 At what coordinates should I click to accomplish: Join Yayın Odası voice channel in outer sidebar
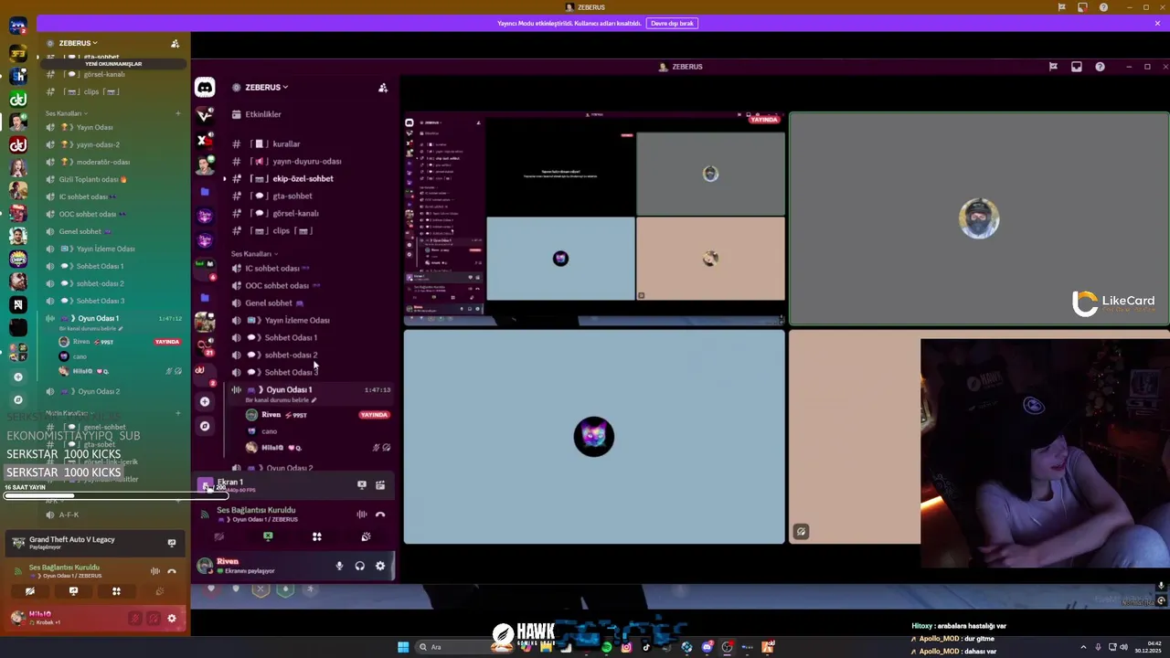95,127
